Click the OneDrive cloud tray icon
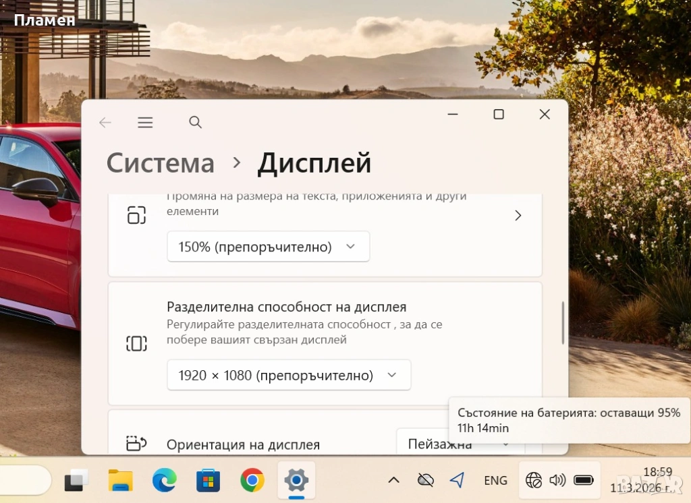 coord(425,480)
